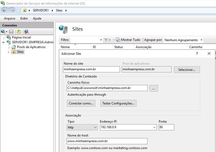Click the Sites icon in address bar

pyautogui.click(x=25, y=10)
